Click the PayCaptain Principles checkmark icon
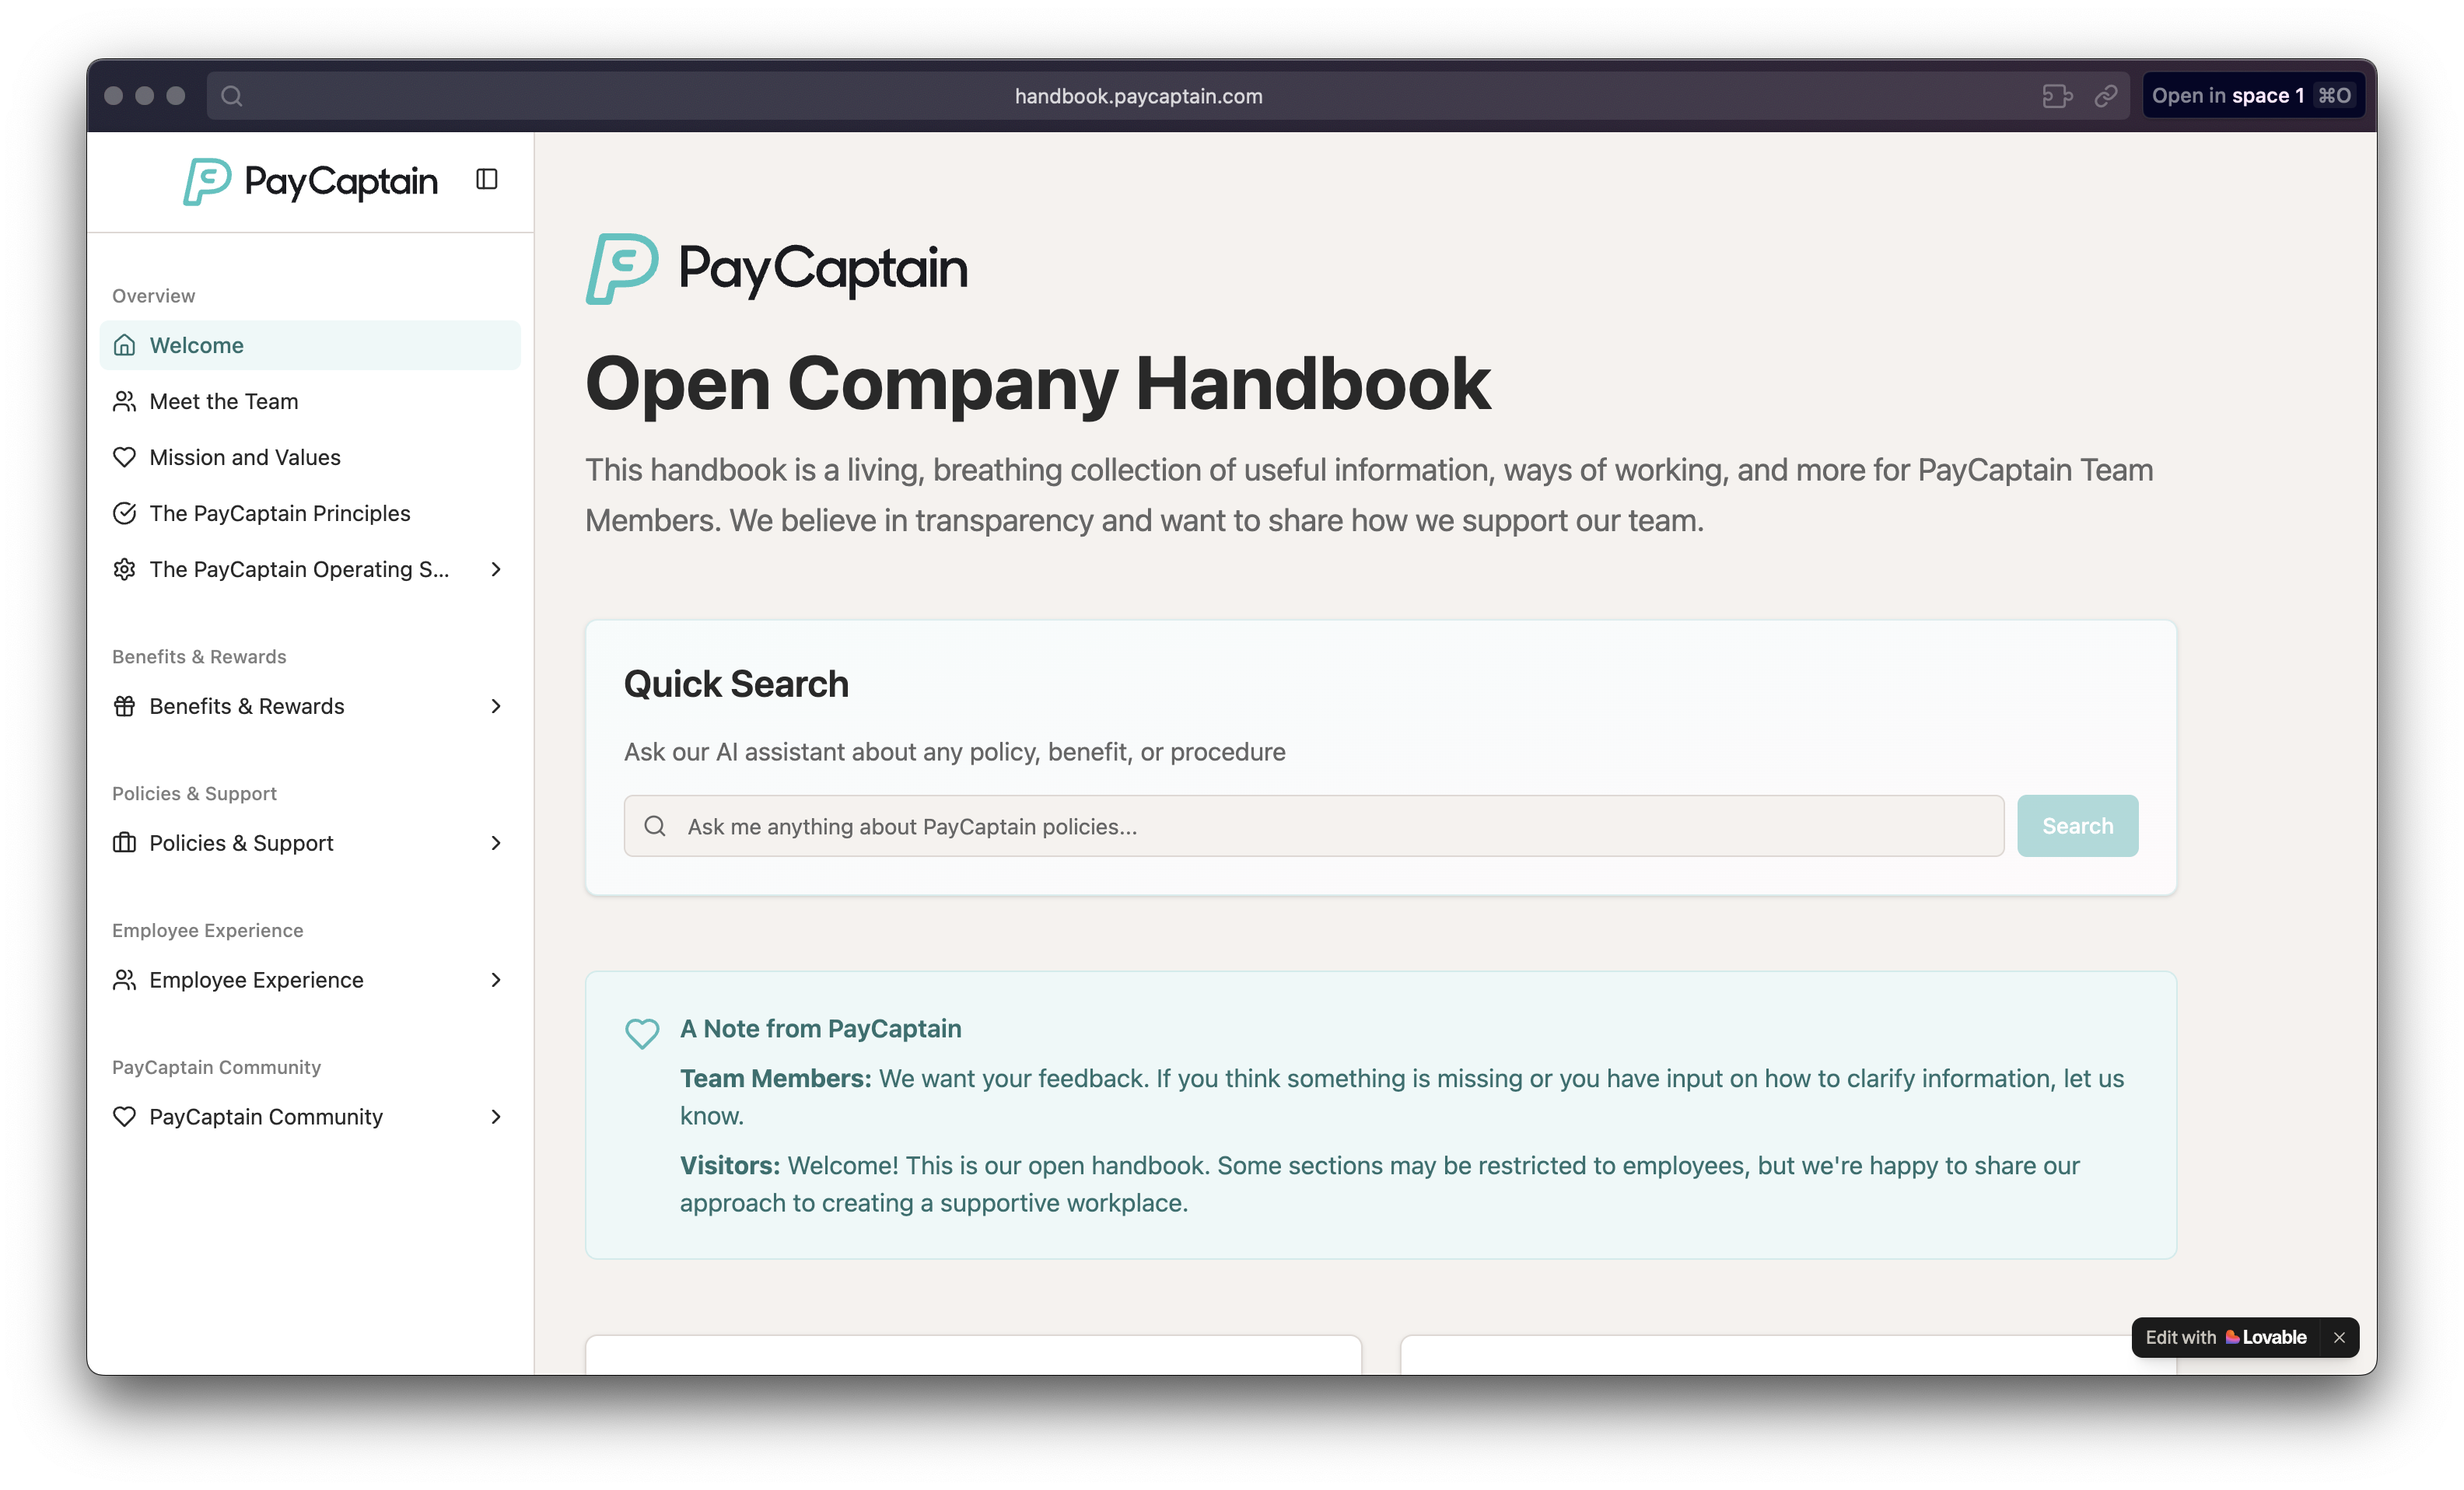The image size is (2464, 1490). click(x=124, y=513)
